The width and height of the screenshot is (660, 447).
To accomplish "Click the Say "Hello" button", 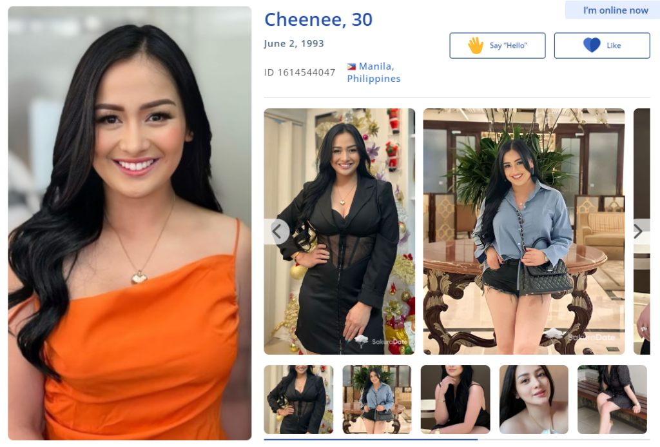I will point(498,46).
